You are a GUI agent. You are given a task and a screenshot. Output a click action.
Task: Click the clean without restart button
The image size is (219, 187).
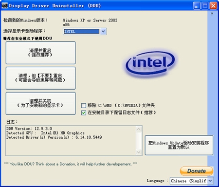[x=40, y=78]
